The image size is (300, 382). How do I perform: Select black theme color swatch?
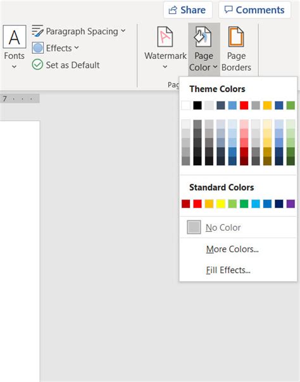tap(197, 106)
